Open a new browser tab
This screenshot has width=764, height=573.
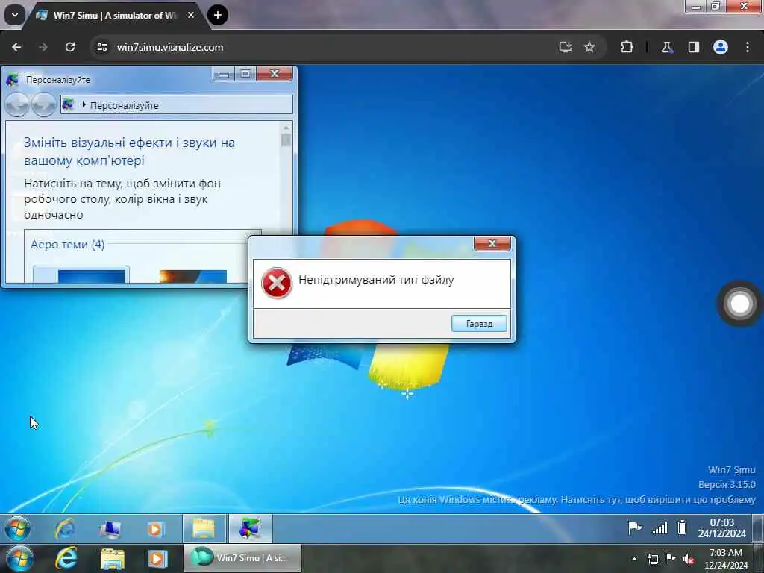(217, 15)
